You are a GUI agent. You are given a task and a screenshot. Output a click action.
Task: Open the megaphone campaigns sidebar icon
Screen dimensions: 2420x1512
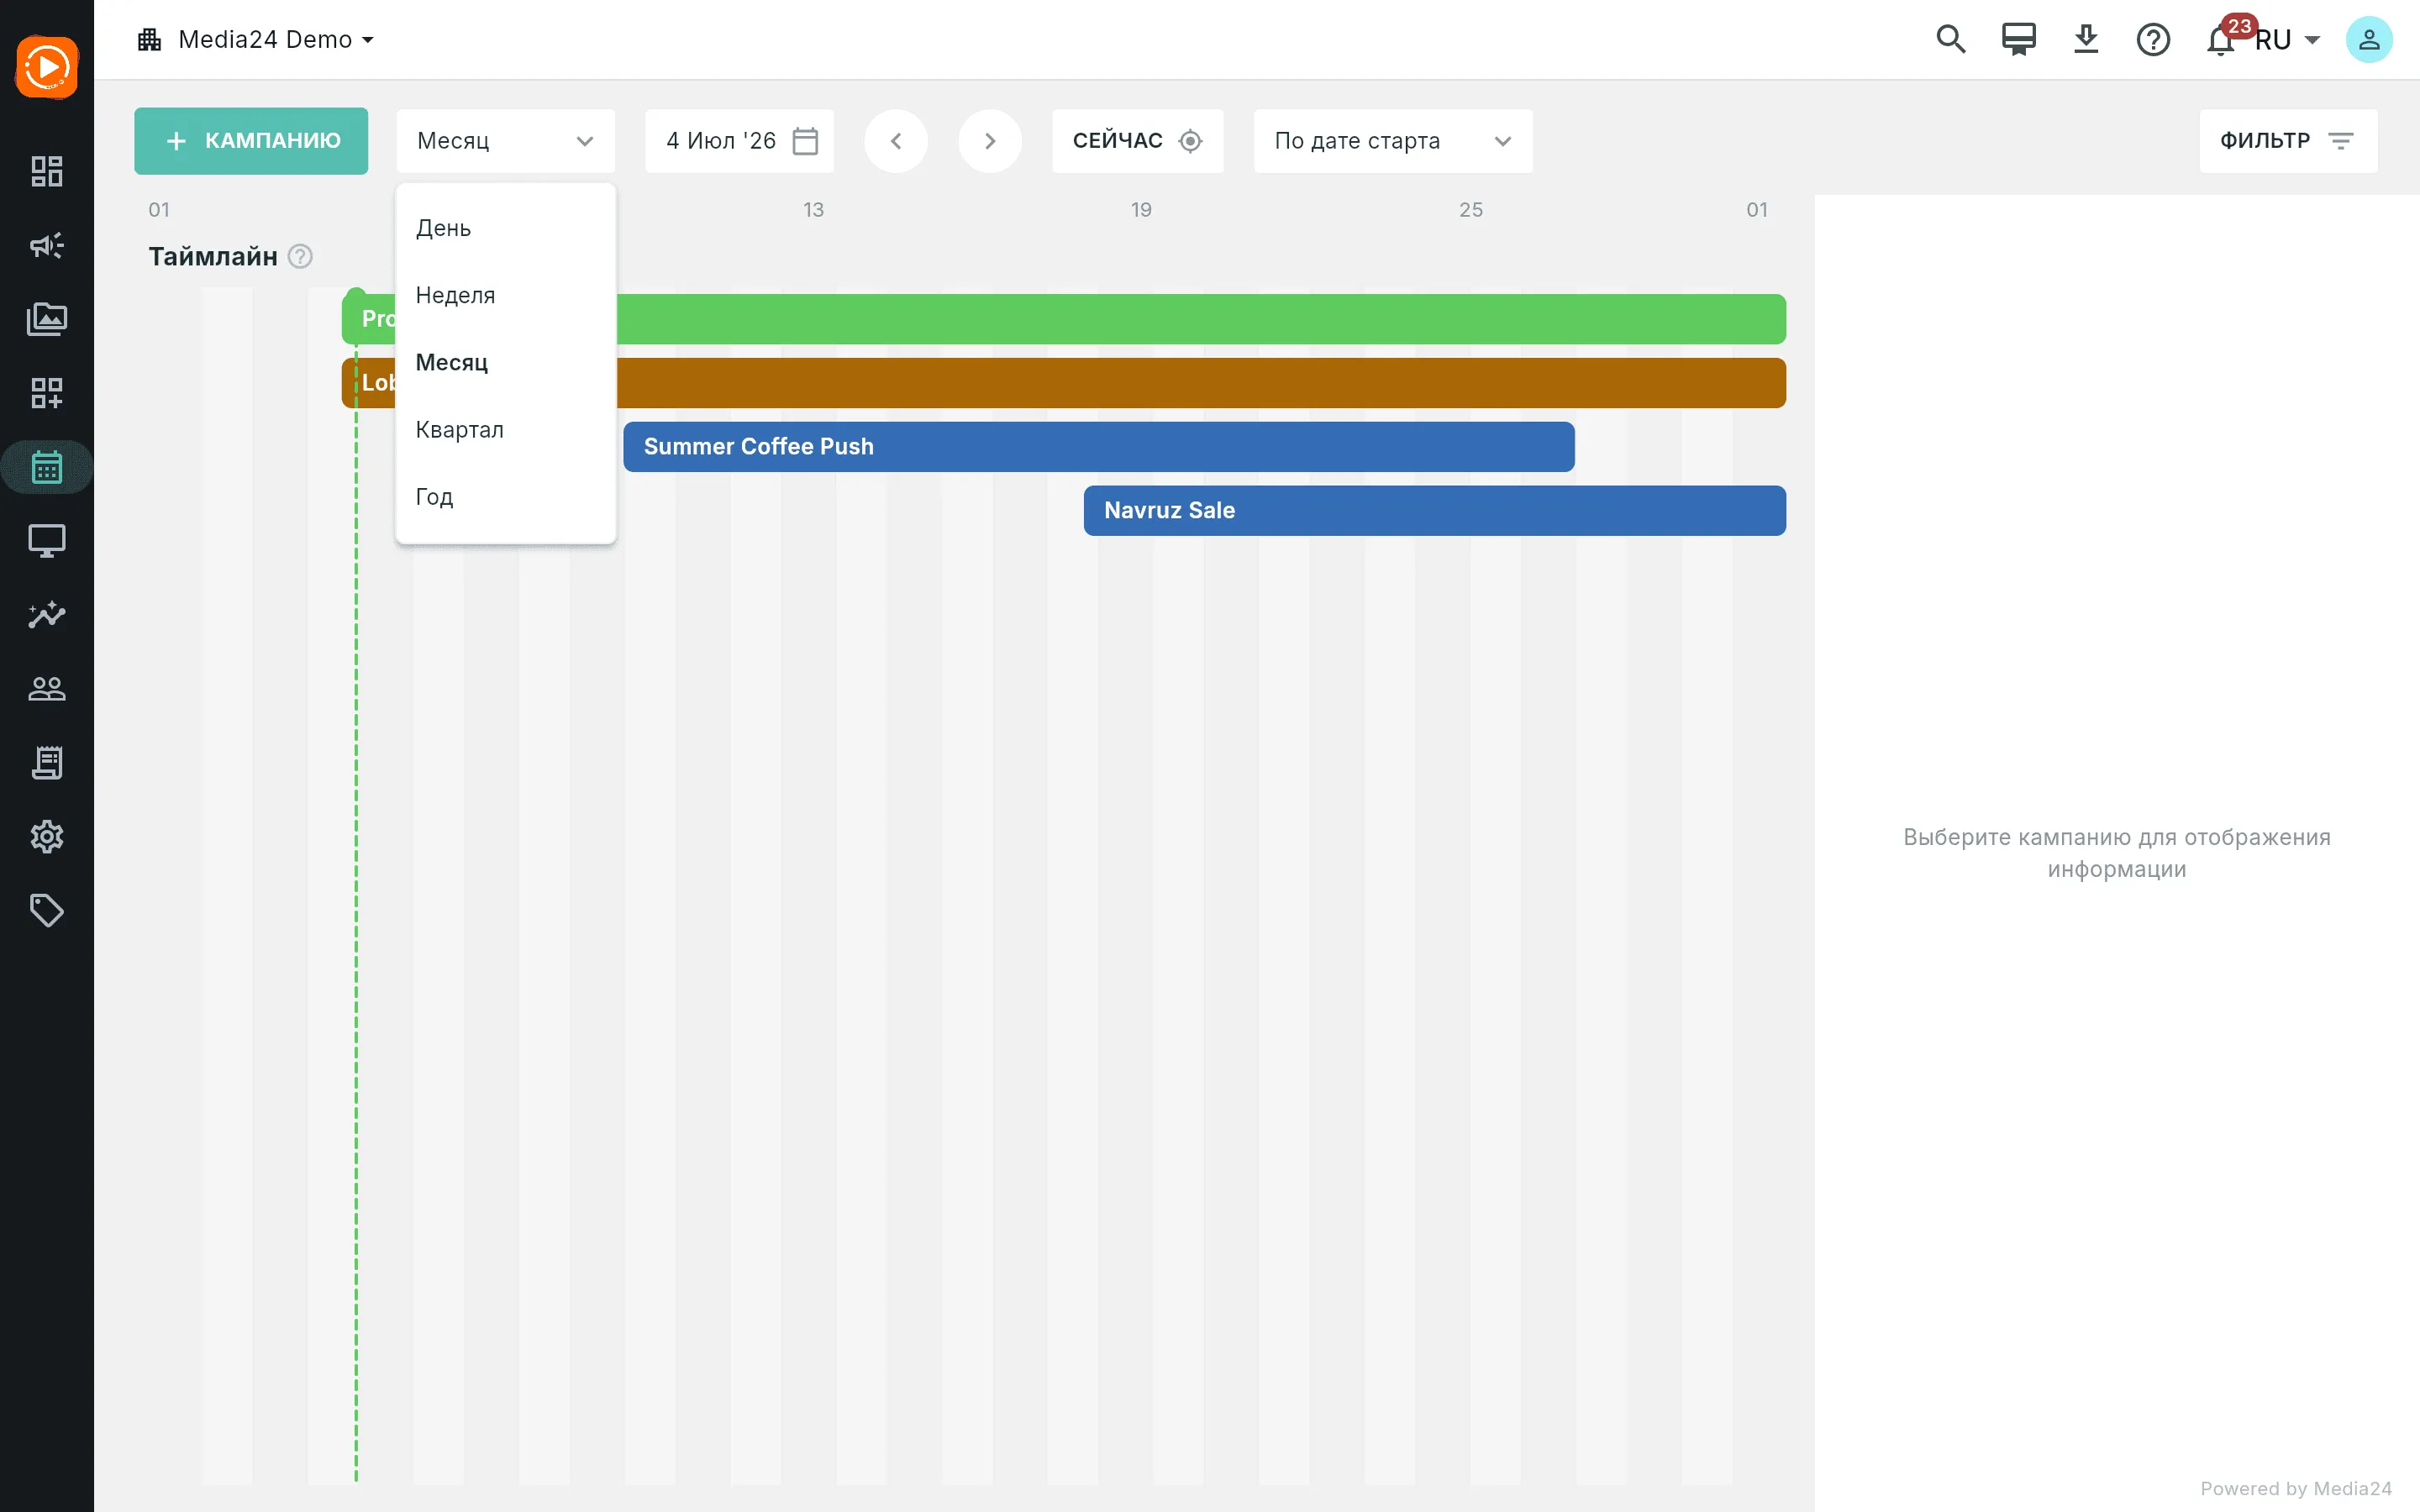click(x=47, y=245)
